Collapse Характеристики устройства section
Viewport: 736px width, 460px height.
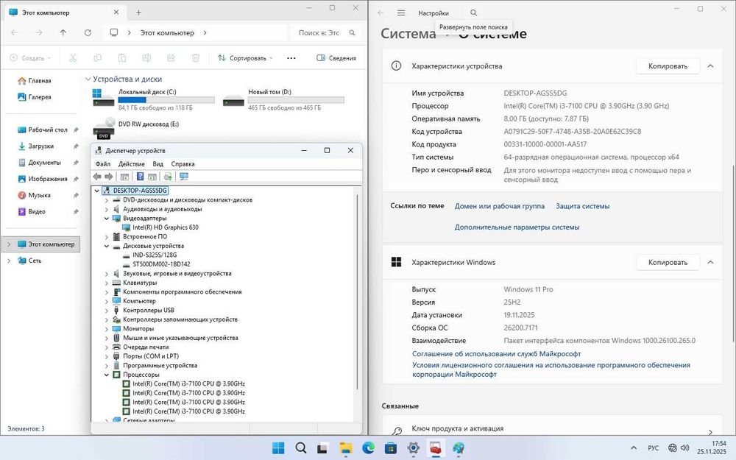coord(710,66)
